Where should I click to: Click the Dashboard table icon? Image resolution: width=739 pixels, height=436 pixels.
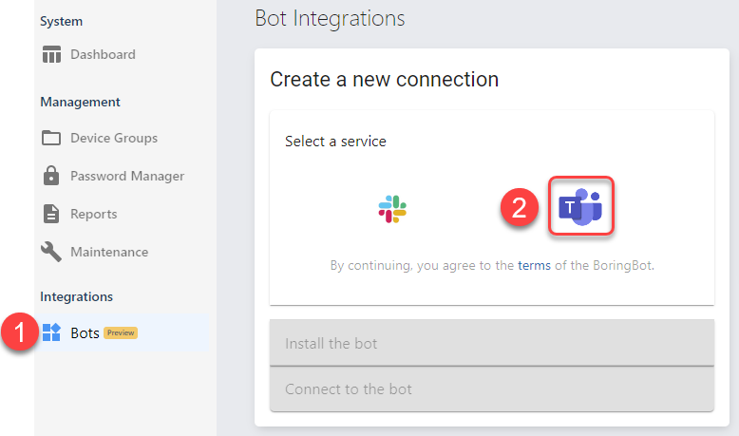tap(51, 54)
